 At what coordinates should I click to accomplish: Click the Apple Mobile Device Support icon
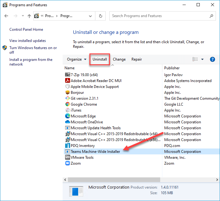tap(68, 86)
